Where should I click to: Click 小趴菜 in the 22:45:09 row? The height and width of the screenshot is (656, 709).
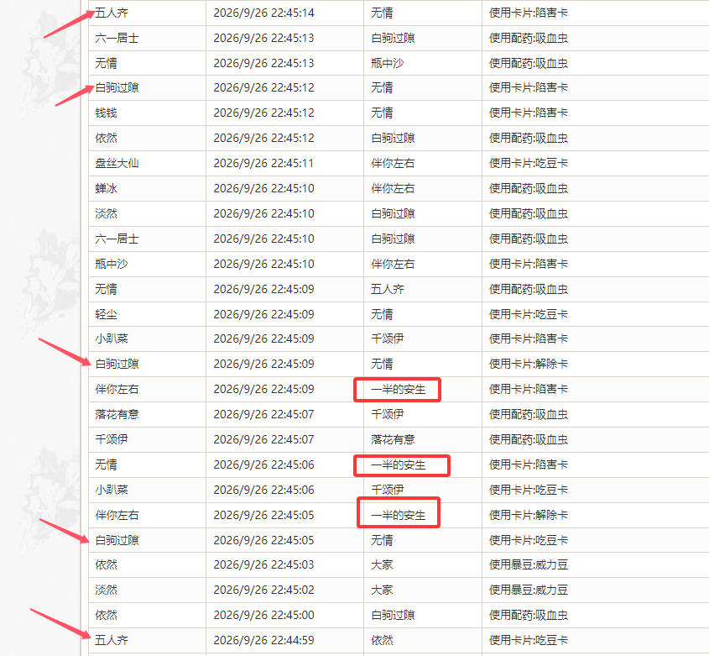click(x=112, y=338)
